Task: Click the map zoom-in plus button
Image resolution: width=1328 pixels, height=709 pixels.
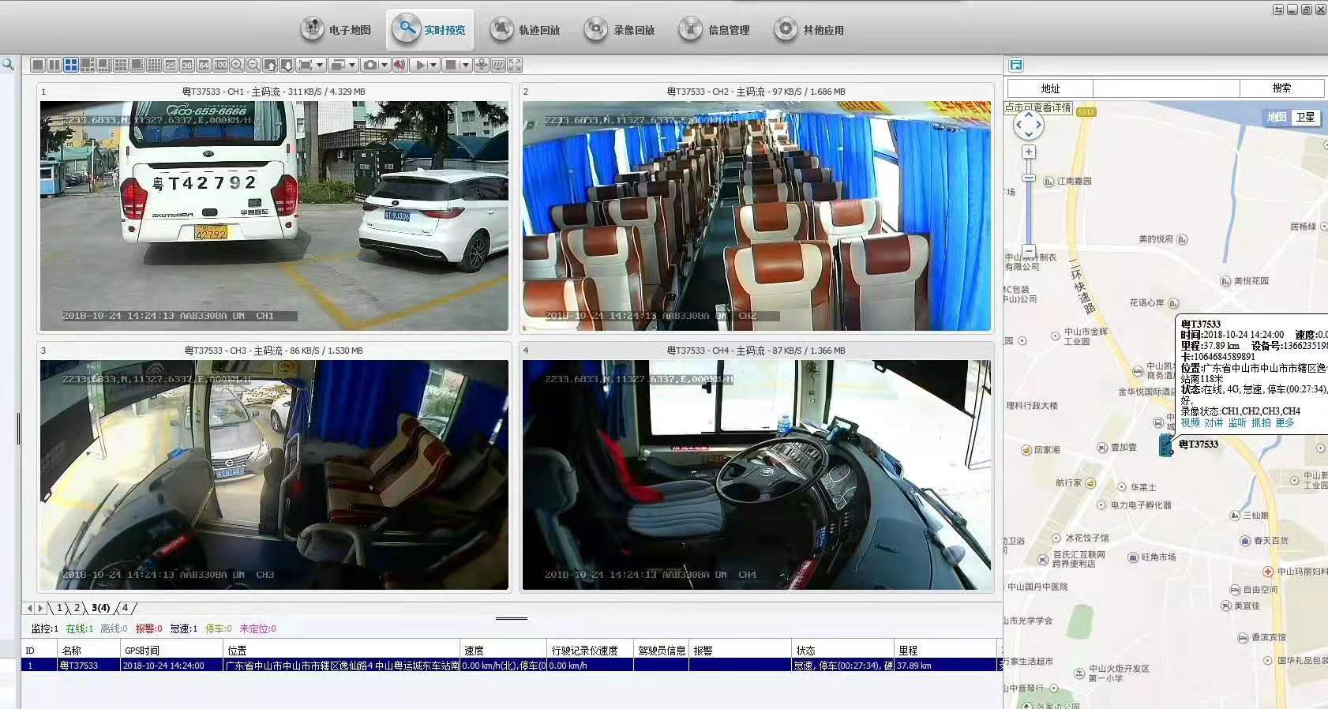Action: (1028, 152)
